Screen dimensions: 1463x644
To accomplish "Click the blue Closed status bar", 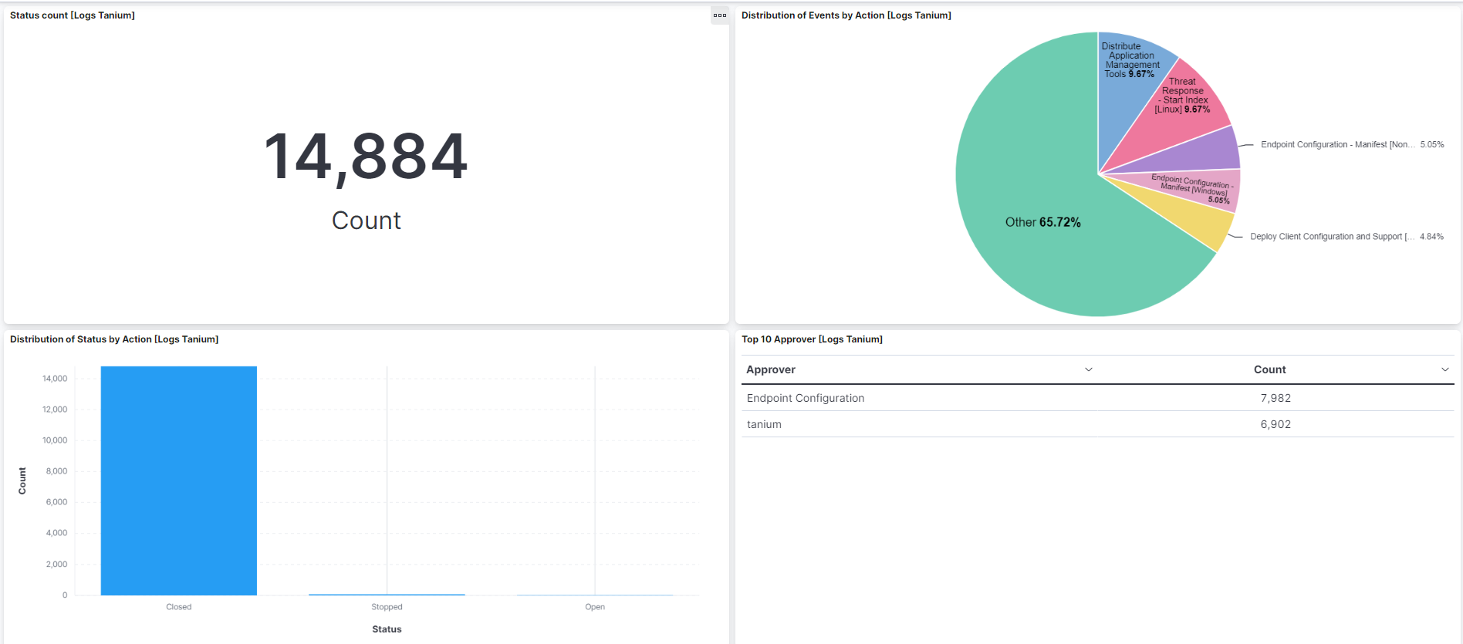I will [178, 480].
